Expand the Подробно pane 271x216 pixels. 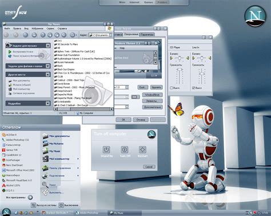[48, 104]
